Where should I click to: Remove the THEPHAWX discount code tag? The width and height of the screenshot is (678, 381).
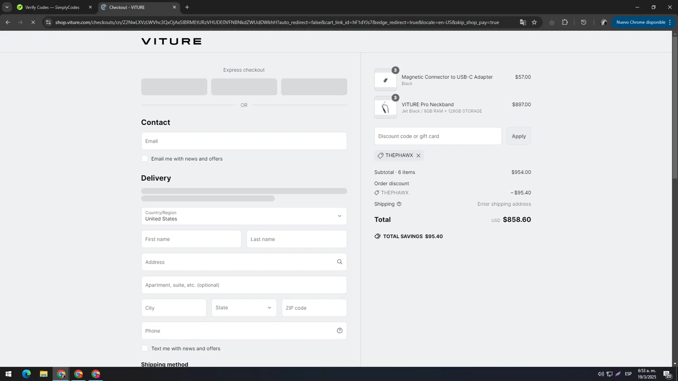[x=418, y=156]
